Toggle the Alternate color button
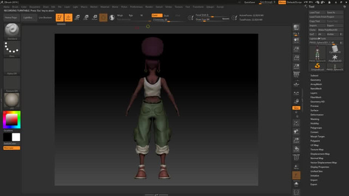The height and width of the screenshot is (196, 349). (11, 148)
